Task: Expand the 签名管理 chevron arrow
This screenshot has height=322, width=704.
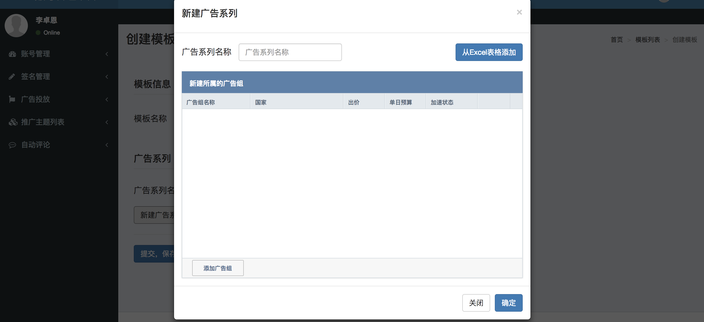Action: click(107, 76)
